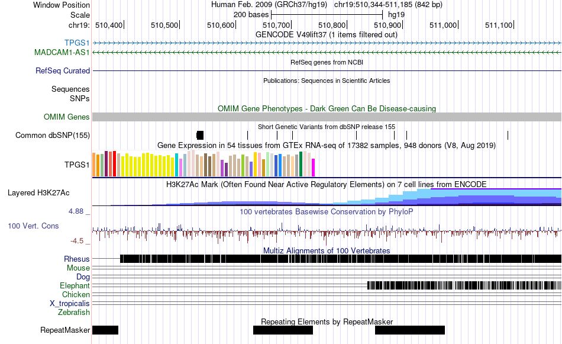Click the Rhesus alignment black bar
The width and height of the screenshot is (562, 344).
point(341,259)
